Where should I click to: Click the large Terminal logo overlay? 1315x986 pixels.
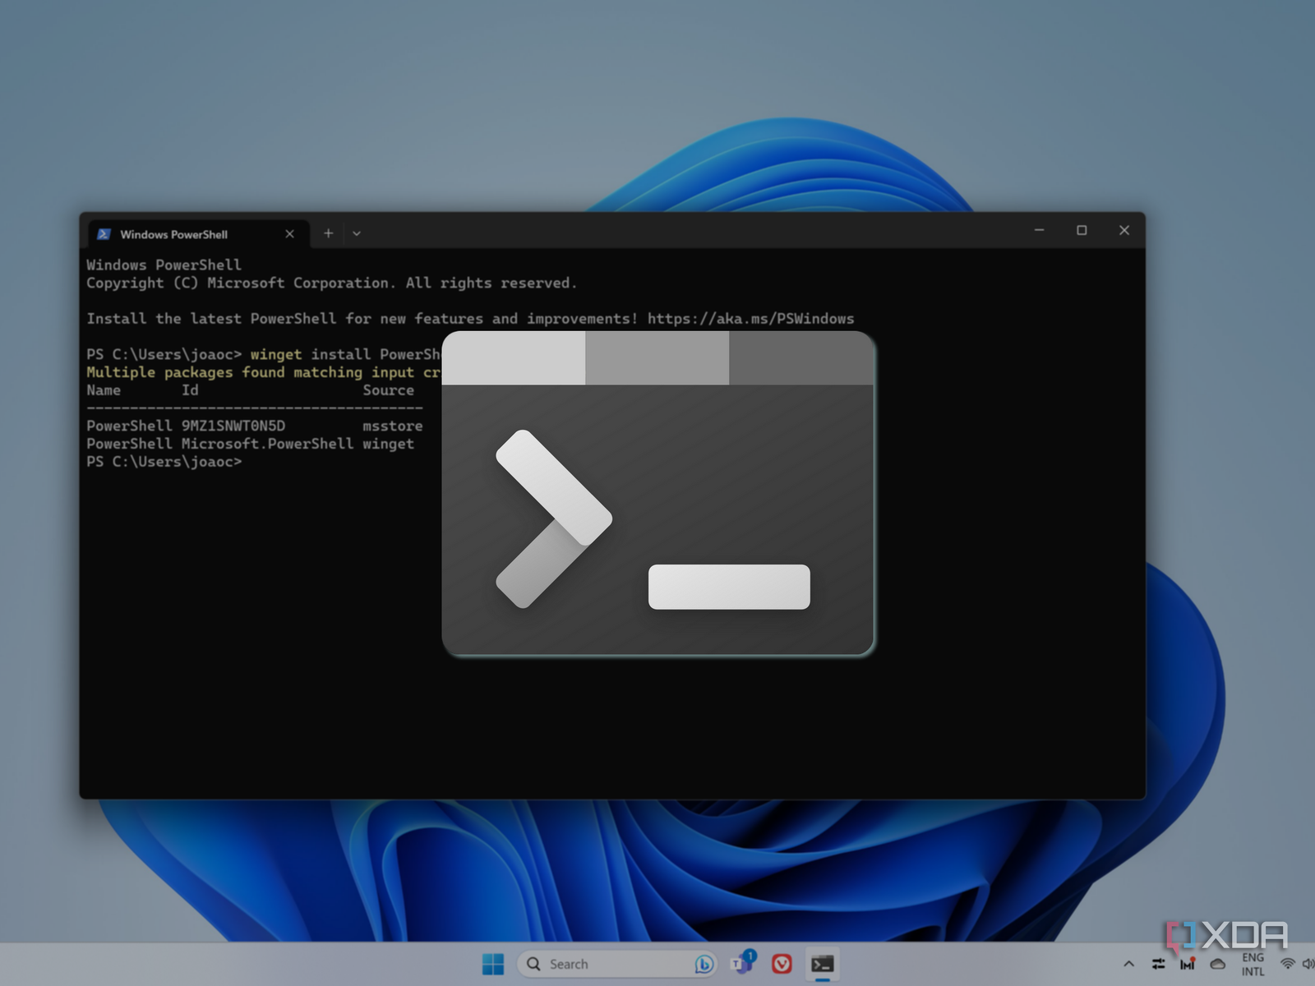[657, 493]
